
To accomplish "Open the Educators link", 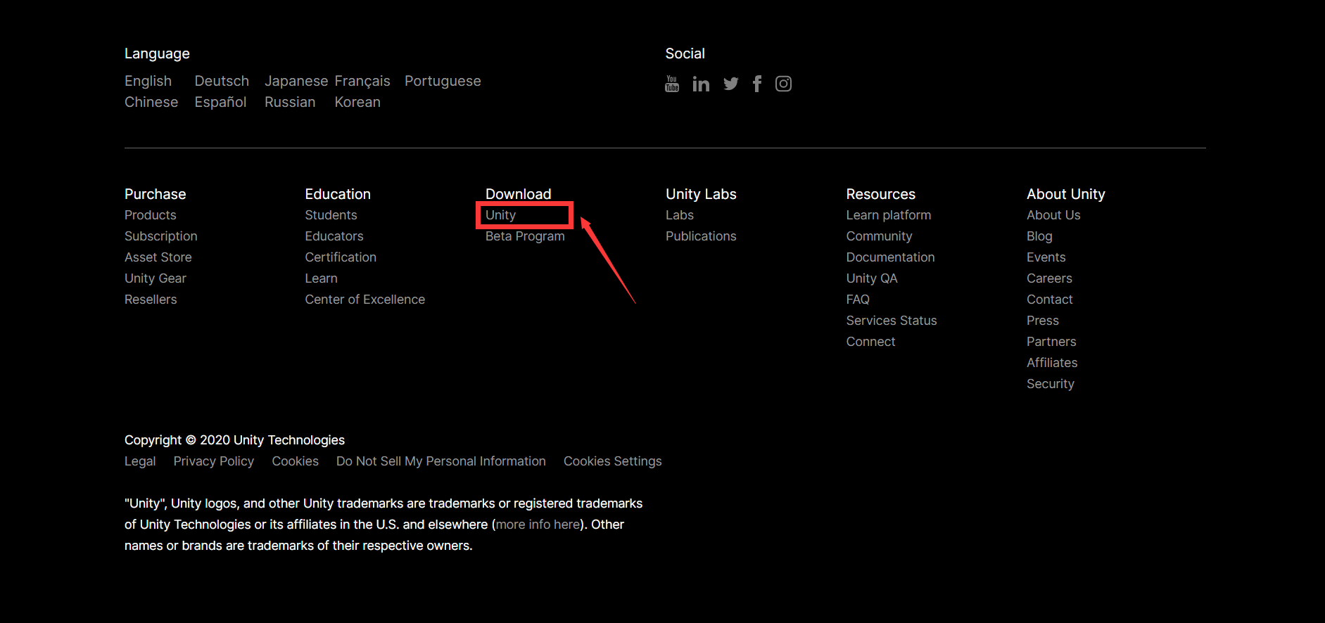I will coord(334,236).
